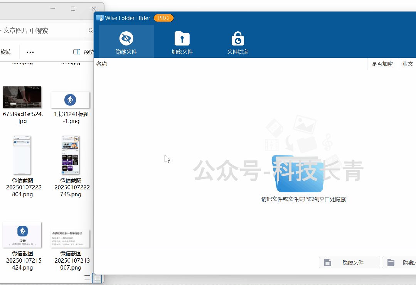
Task: Click the Wise Folder Hider logo icon
Action: [x=100, y=18]
